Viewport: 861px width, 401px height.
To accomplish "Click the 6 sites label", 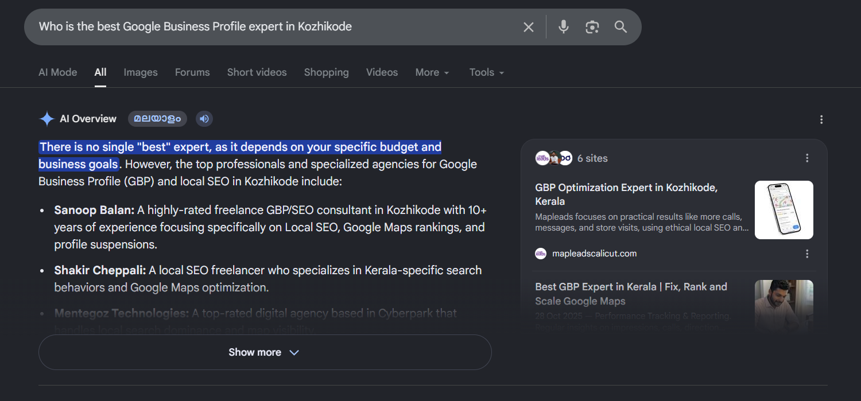I will pos(592,158).
